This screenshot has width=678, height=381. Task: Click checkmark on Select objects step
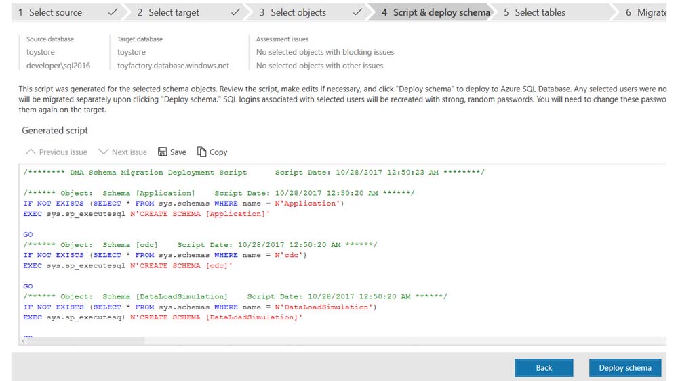357,12
